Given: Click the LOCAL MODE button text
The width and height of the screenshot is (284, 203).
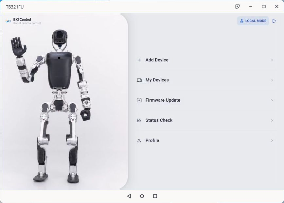Looking at the screenshot, I should (256, 21).
